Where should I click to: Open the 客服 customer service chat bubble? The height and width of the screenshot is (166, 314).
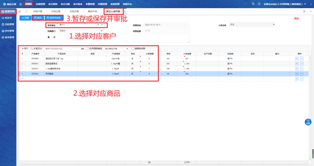pos(308,122)
